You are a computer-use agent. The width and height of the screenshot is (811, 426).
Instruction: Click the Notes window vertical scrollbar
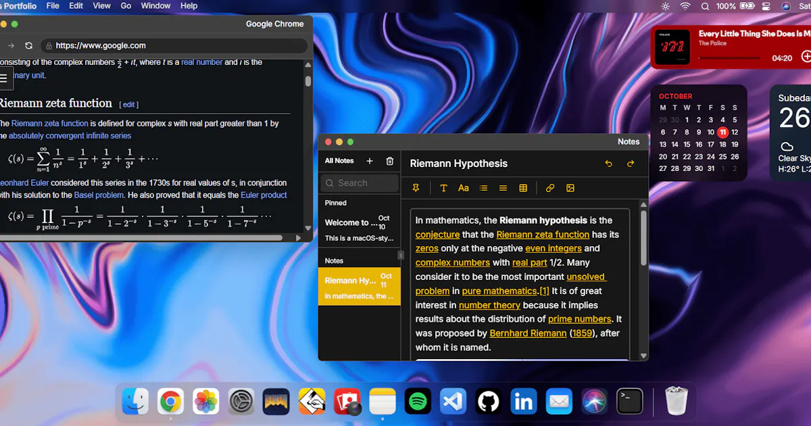tap(643, 237)
